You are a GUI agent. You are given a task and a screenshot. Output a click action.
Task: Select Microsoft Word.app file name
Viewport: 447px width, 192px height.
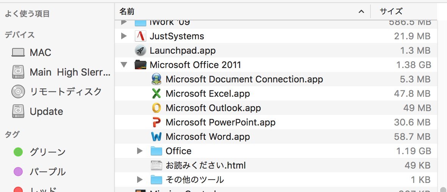(208, 136)
